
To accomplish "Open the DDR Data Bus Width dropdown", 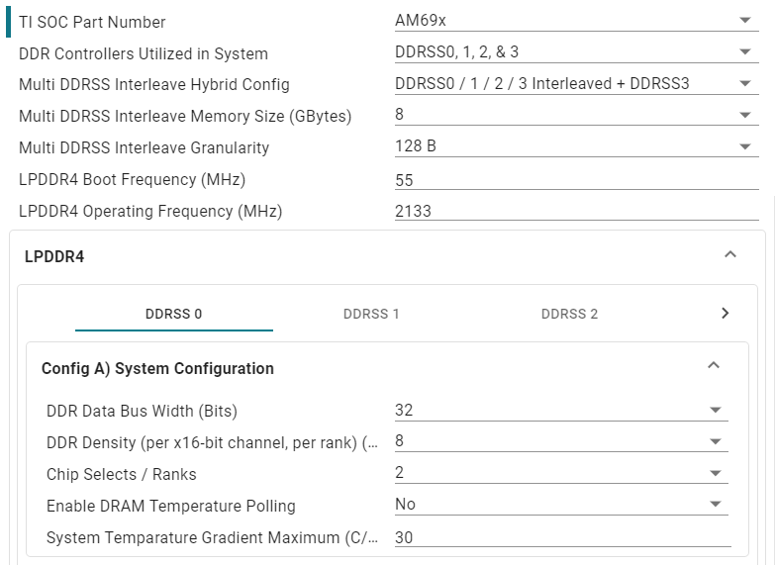I will [560, 411].
